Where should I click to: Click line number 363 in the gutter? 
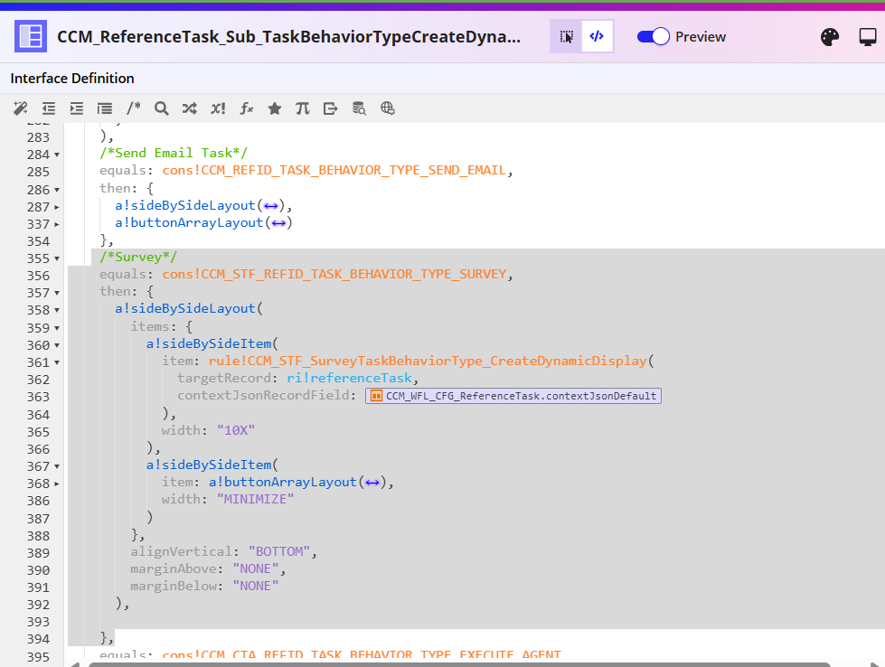38,398
